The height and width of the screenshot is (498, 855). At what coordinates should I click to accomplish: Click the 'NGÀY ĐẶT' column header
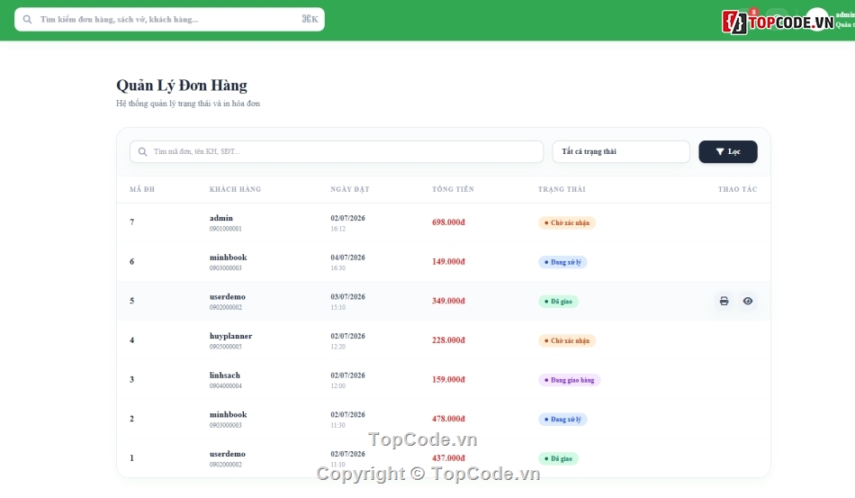click(349, 189)
